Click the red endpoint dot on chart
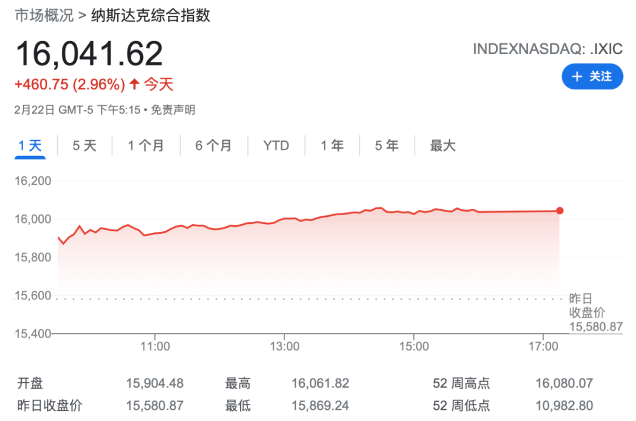The image size is (636, 421). point(560,210)
